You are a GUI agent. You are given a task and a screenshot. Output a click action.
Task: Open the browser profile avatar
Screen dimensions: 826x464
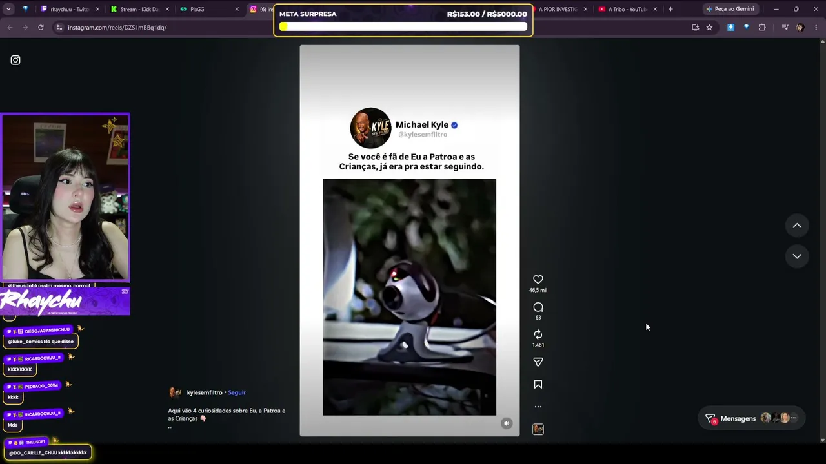click(x=800, y=28)
